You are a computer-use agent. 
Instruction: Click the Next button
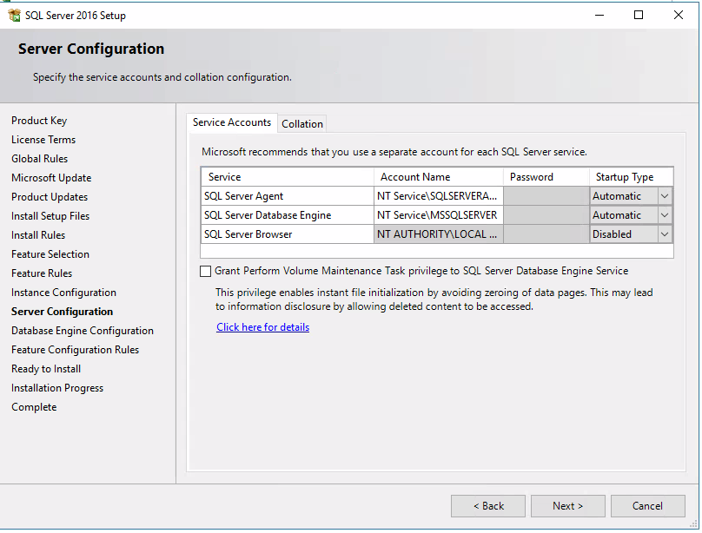(x=567, y=505)
